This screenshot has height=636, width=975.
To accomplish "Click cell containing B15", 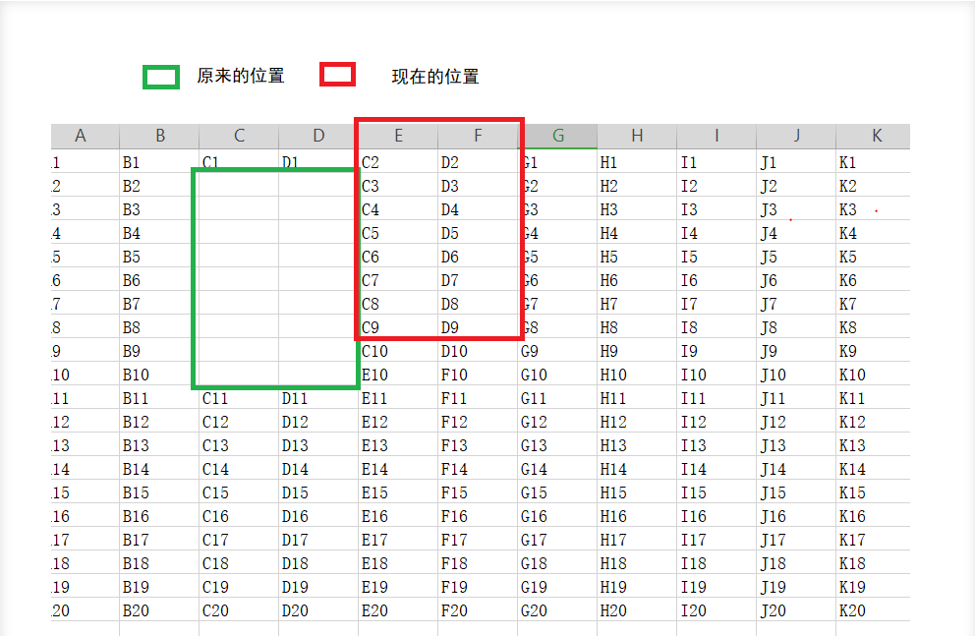I will [x=159, y=493].
